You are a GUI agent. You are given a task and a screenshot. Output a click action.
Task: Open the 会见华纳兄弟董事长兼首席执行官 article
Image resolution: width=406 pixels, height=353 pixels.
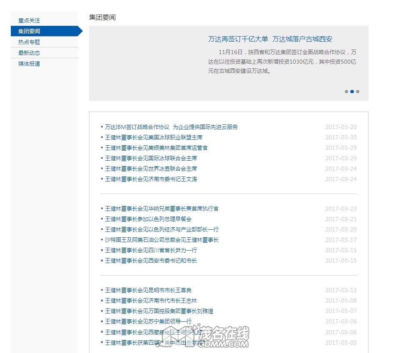coord(162,209)
